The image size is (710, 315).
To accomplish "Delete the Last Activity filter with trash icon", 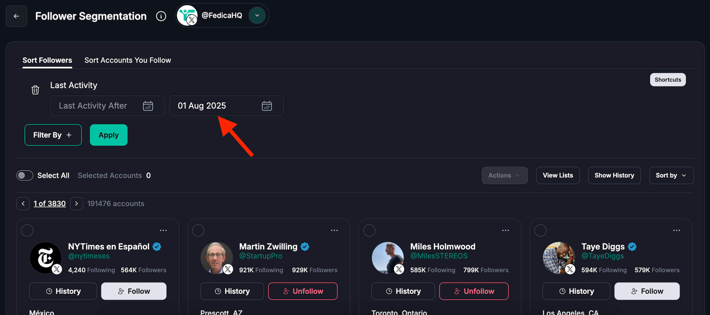I will pos(35,90).
